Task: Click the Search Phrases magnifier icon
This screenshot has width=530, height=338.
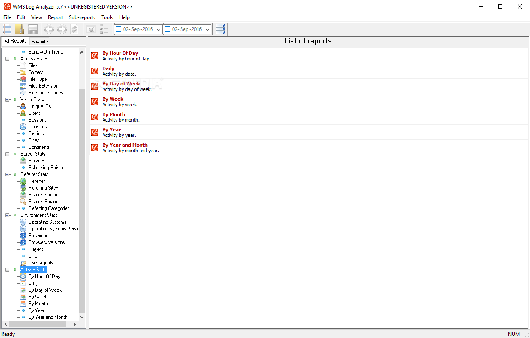Action: pos(23,202)
